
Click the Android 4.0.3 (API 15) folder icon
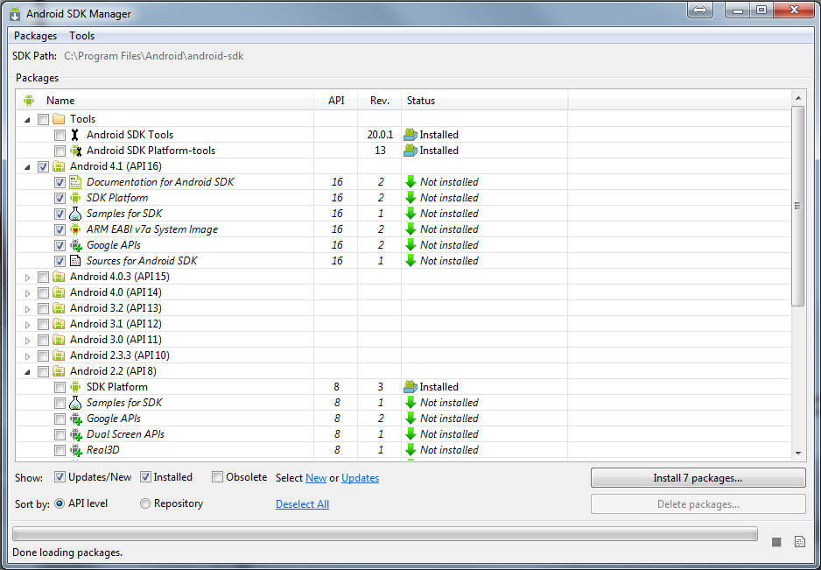click(x=59, y=276)
